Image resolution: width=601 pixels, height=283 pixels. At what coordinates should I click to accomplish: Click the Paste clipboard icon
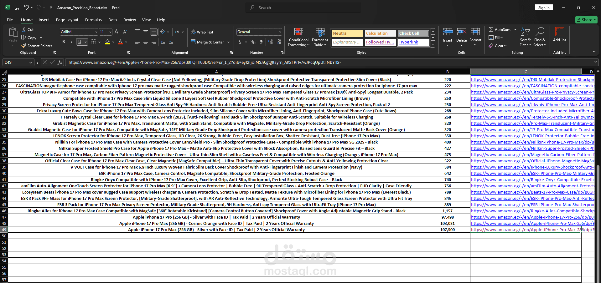click(13, 32)
